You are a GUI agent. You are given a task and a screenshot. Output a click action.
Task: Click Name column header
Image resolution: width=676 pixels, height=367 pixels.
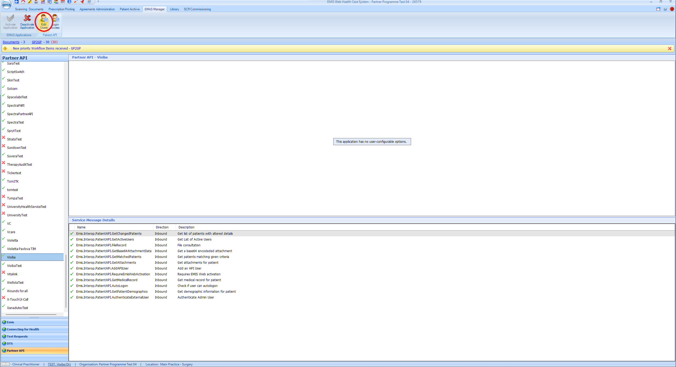(x=114, y=227)
